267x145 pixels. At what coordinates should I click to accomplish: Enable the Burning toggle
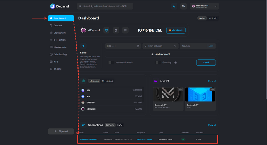click(x=158, y=63)
